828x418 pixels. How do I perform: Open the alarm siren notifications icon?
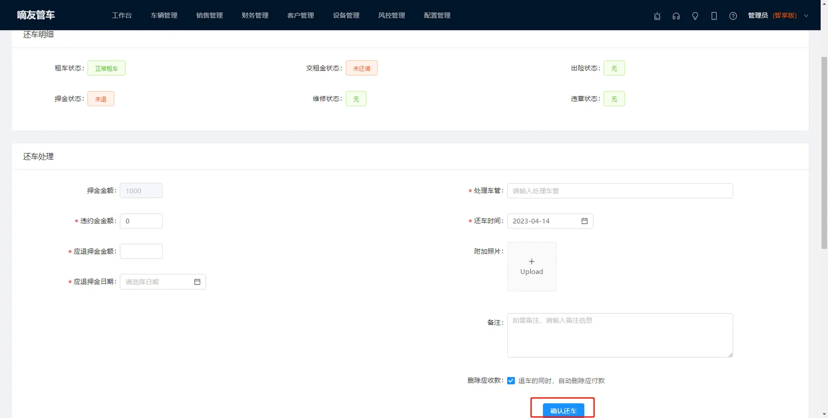click(x=657, y=16)
